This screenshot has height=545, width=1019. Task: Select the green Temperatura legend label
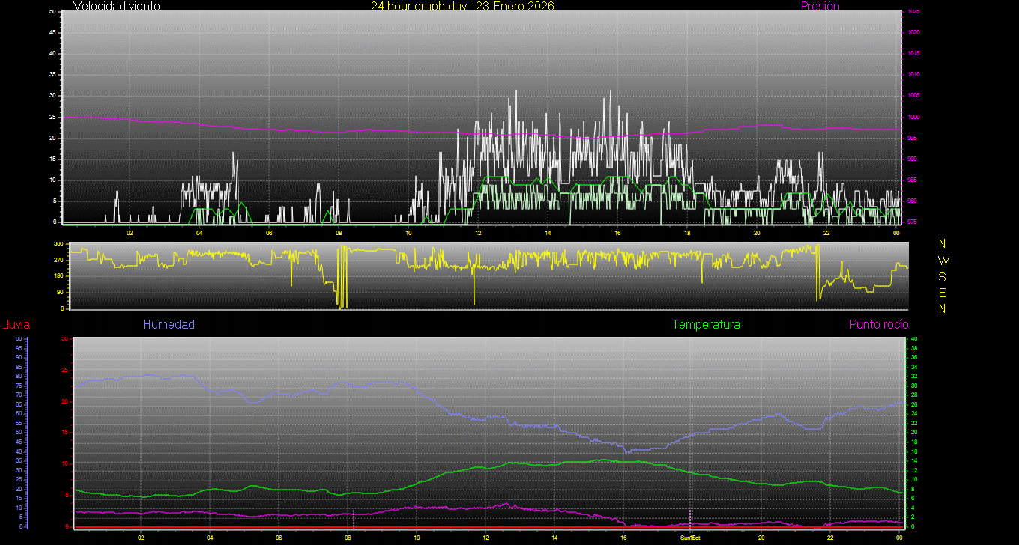pos(706,325)
